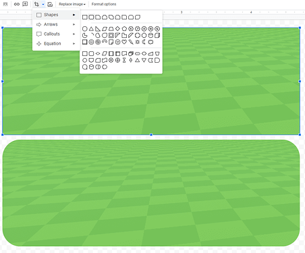The image size is (305, 253).
Task: Choose flowchart summing junction shape
Action: [111, 60]
